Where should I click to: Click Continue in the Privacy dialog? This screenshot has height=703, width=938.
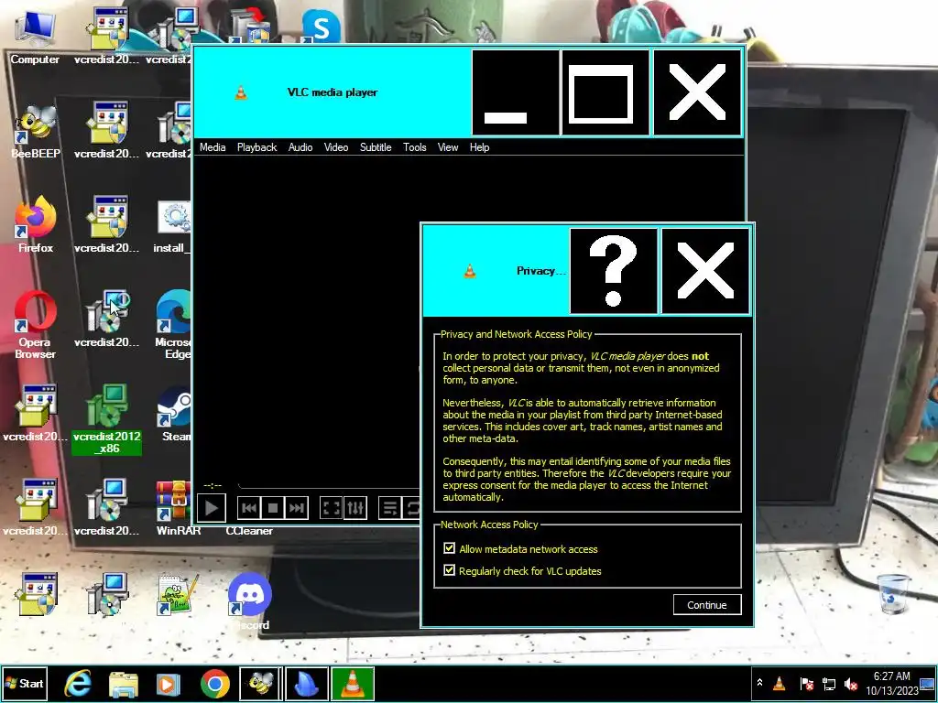click(x=707, y=605)
